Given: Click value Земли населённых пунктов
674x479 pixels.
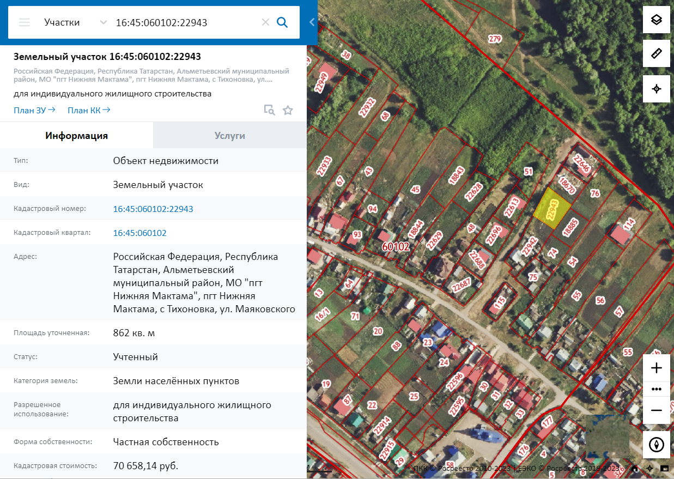Looking at the screenshot, I should tap(176, 381).
